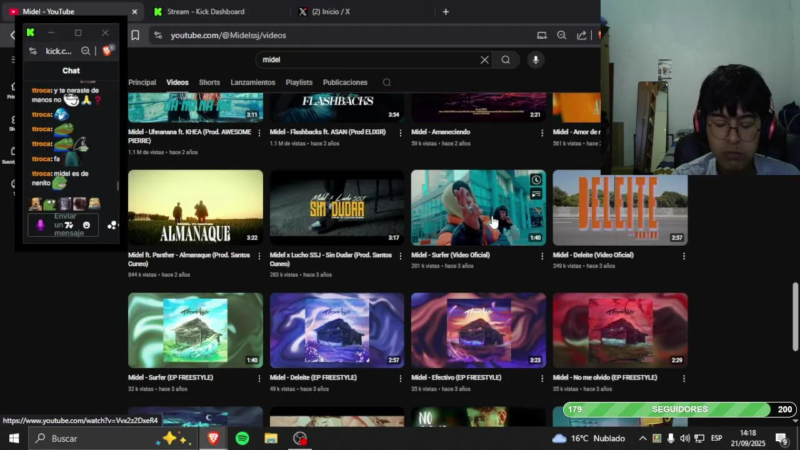Close the Midel - YouTube browser tab
Viewport: 800px width, 450px height.
(134, 12)
